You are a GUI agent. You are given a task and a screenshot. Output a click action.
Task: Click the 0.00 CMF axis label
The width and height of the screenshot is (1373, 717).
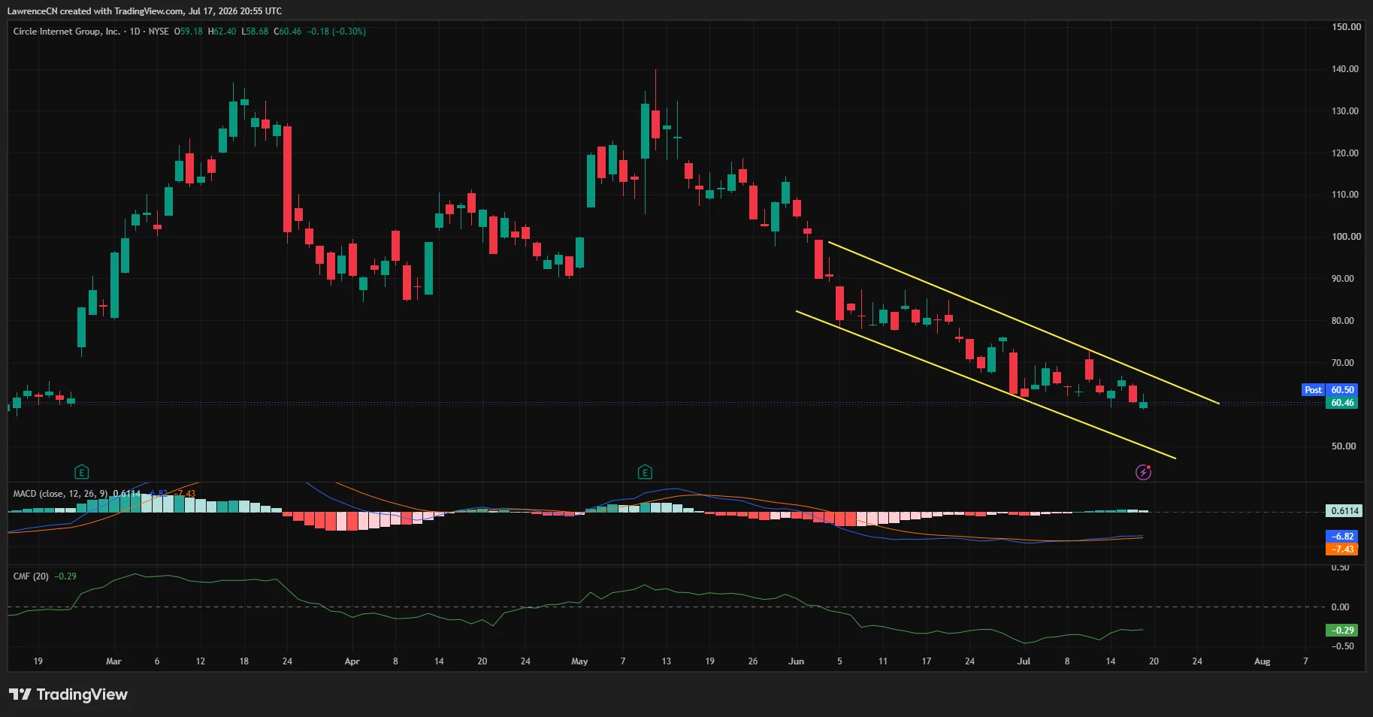1340,607
